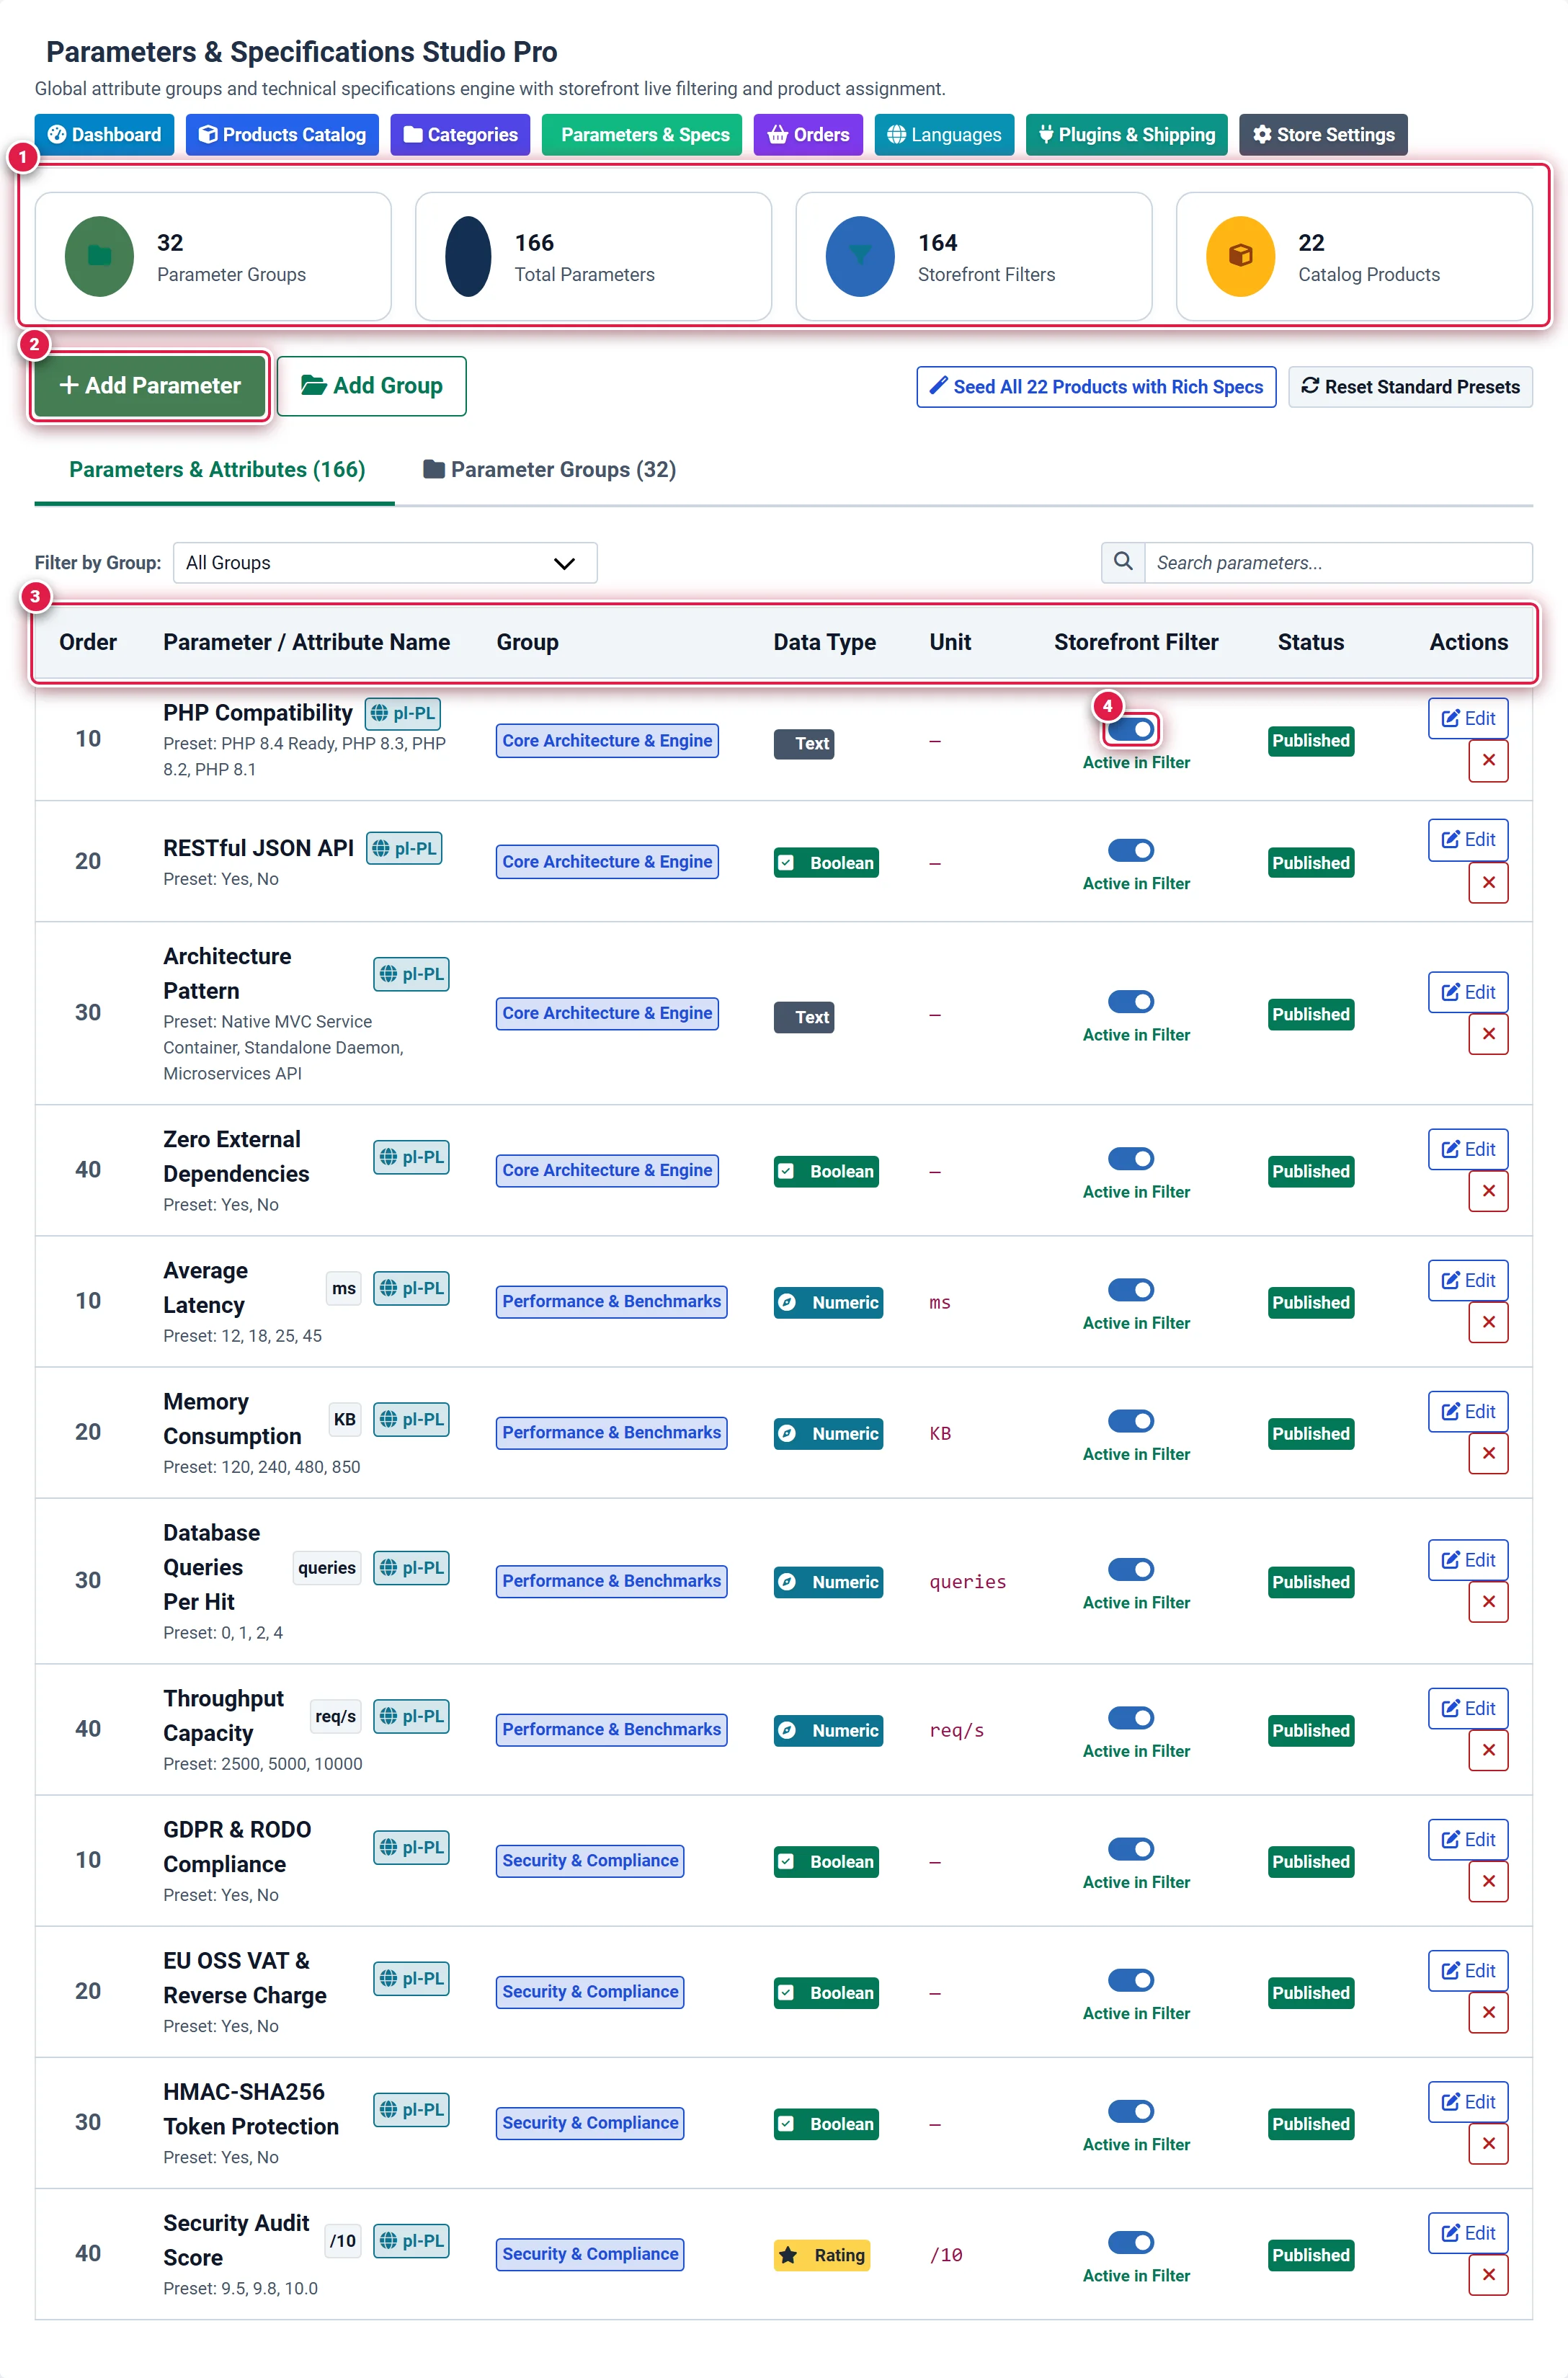This screenshot has height=2378, width=1568.
Task: Delete the Security Audit Score parameter
Action: (x=1488, y=2275)
